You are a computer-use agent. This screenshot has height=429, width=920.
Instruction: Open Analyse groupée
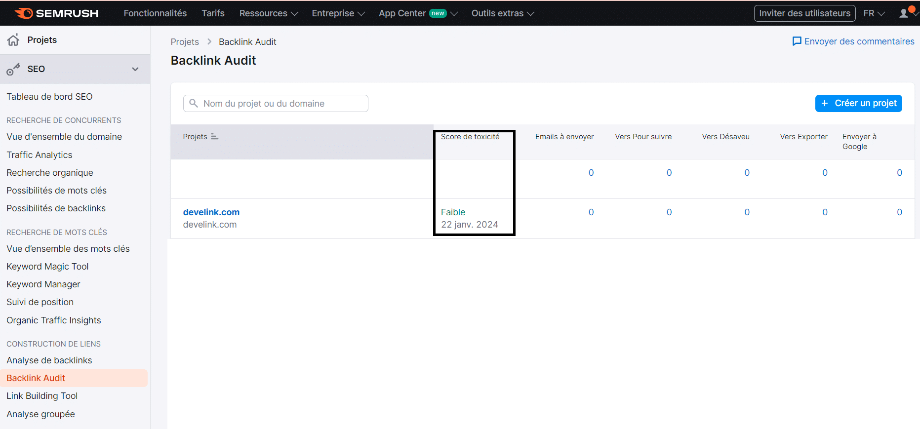point(40,414)
